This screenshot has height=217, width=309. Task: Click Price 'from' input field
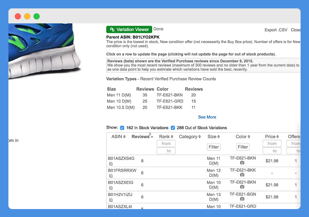click(272, 144)
